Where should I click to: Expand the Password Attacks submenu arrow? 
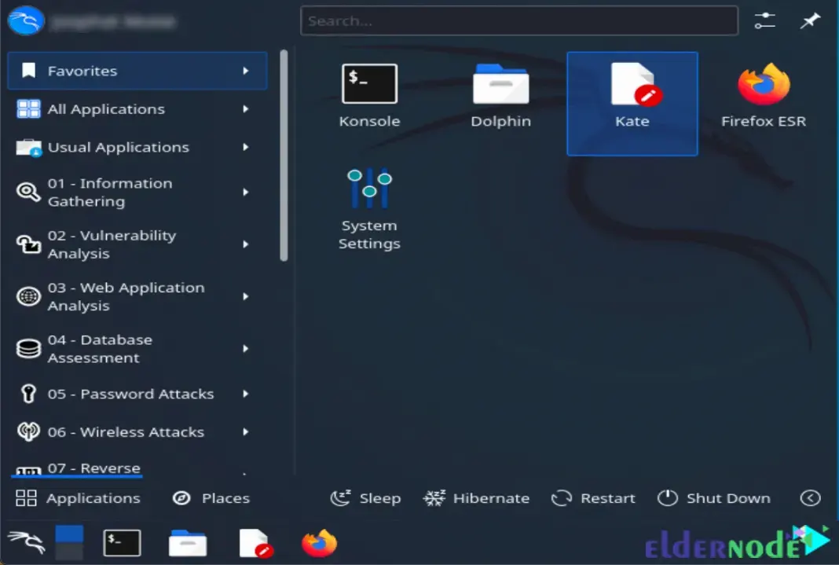[246, 394]
